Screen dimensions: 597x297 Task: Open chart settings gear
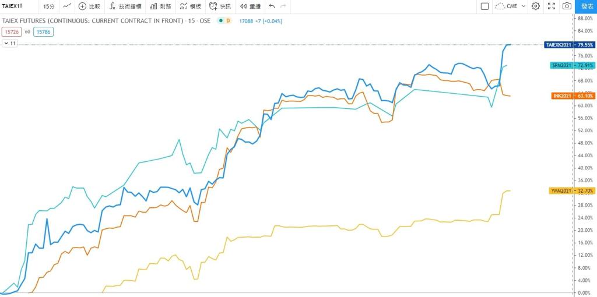(x=535, y=6)
